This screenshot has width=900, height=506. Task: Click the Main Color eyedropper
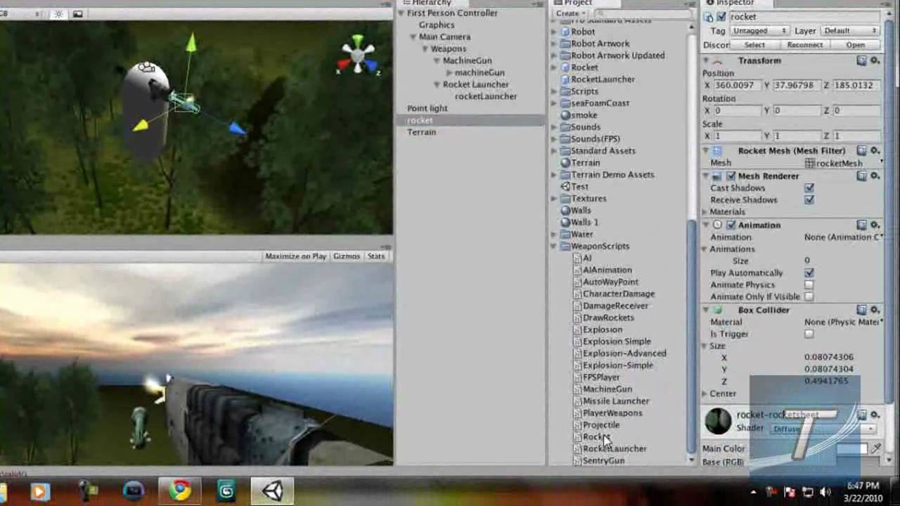[876, 448]
